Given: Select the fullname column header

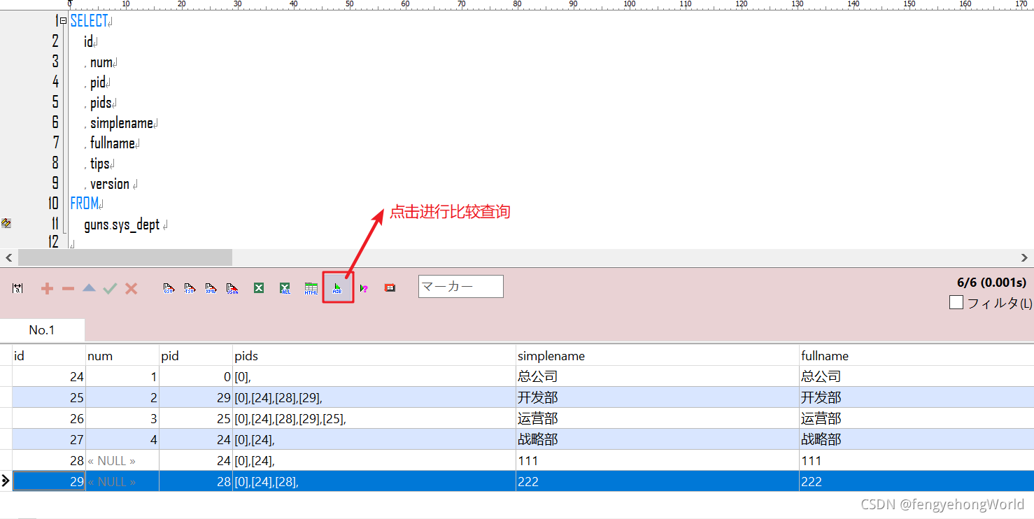Looking at the screenshot, I should [x=916, y=355].
